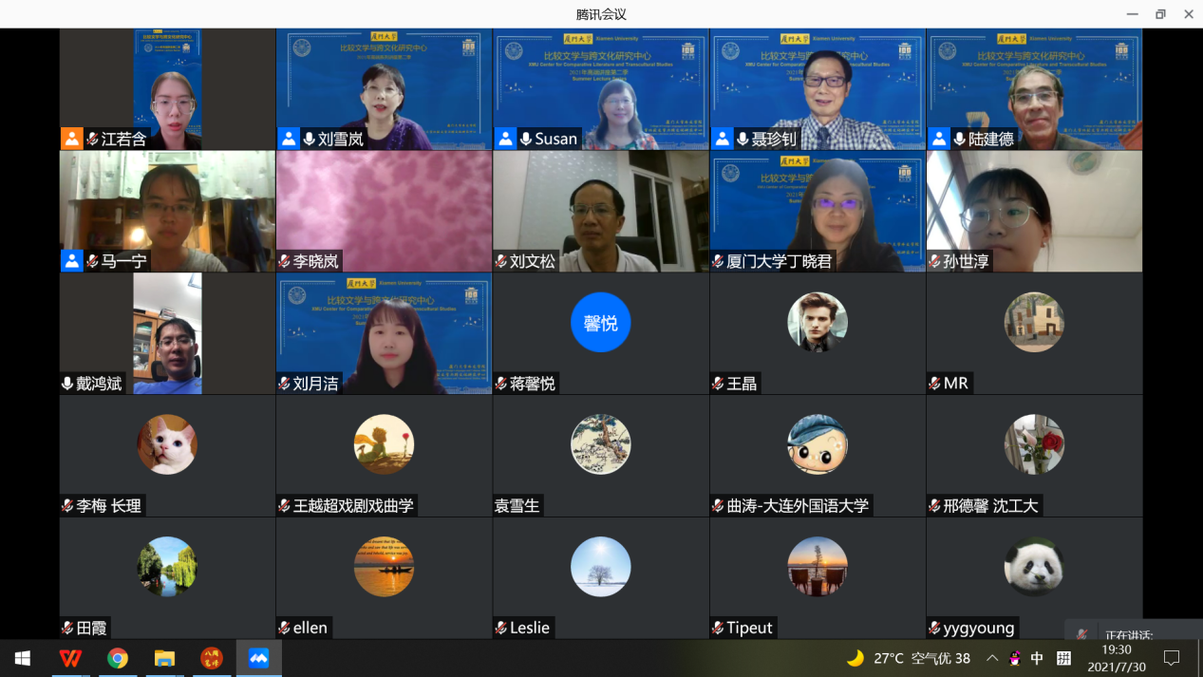Screen dimensions: 1203x677
Task: Toggle the microphone icon beside 戴鸿斌
Action: coord(67,384)
